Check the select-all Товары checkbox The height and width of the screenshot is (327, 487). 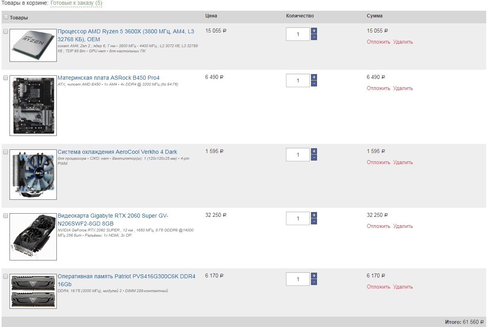[6, 17]
